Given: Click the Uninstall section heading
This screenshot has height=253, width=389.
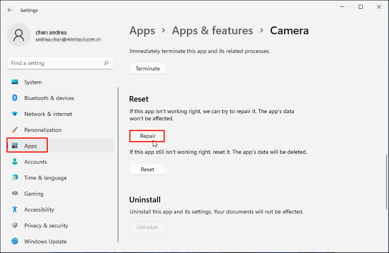Looking at the screenshot, I should click(145, 200).
